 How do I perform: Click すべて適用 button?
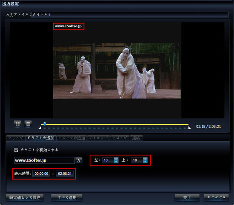tap(67, 197)
